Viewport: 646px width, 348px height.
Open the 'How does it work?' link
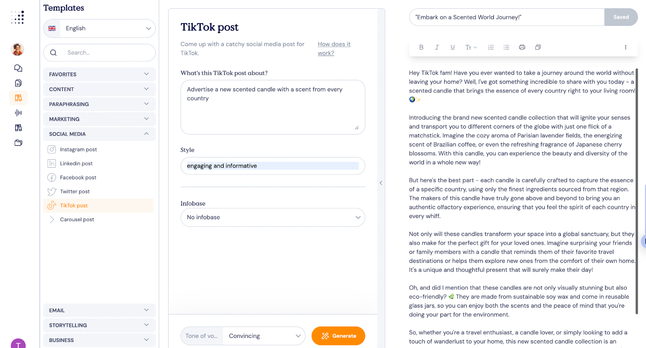pos(334,48)
